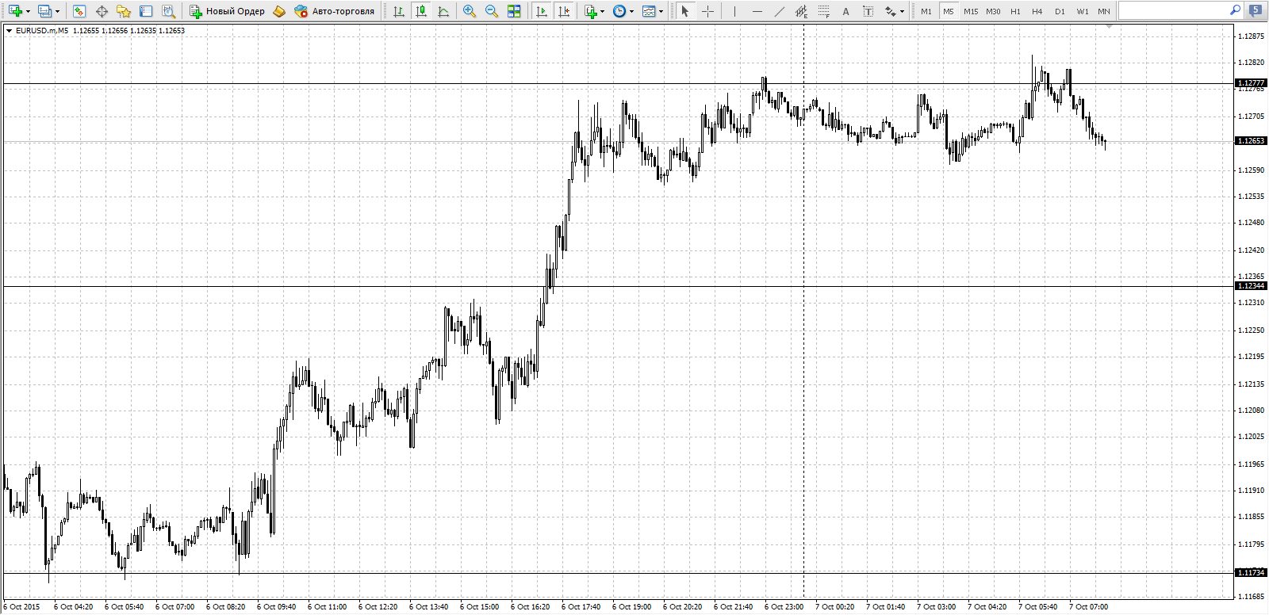Image resolution: width=1269 pixels, height=615 pixels.
Task: Pick the horizontal line tool
Action: point(757,11)
